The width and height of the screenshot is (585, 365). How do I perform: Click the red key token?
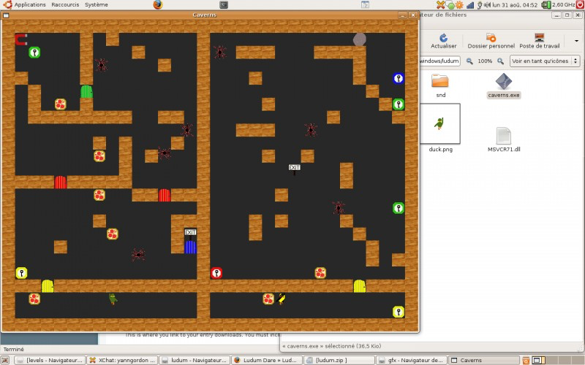[216, 273]
